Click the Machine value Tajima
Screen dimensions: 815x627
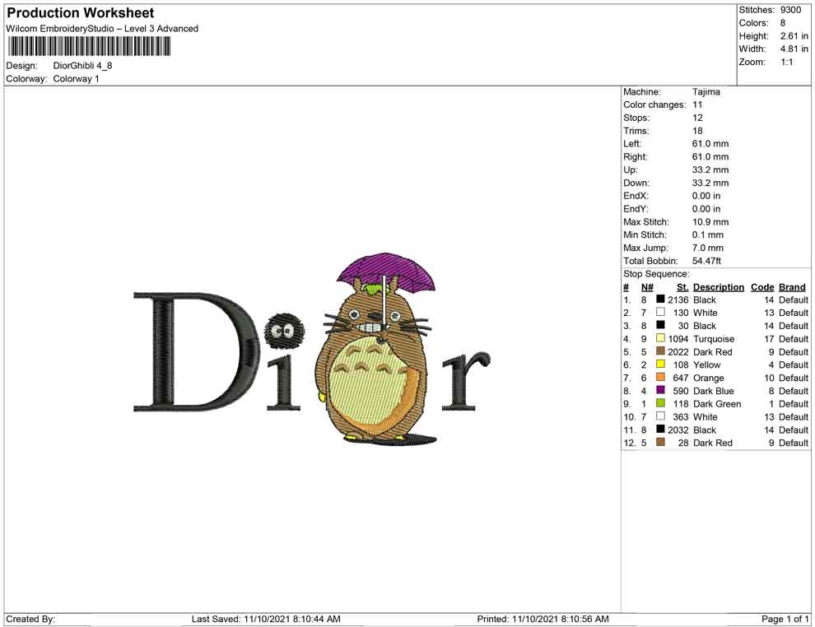706,92
